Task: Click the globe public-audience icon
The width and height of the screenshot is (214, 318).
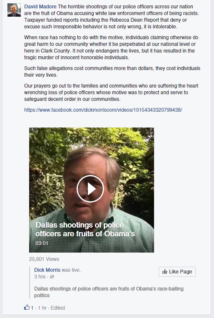Action: [x=52, y=277]
